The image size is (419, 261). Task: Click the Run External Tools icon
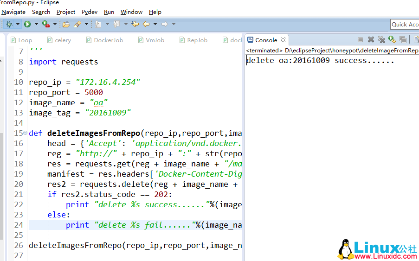[45, 24]
